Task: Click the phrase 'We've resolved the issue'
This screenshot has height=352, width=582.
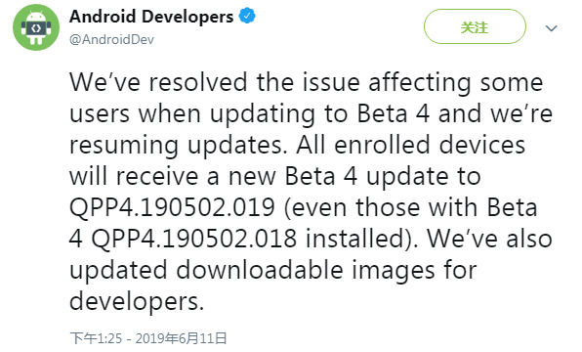Action: click(215, 82)
